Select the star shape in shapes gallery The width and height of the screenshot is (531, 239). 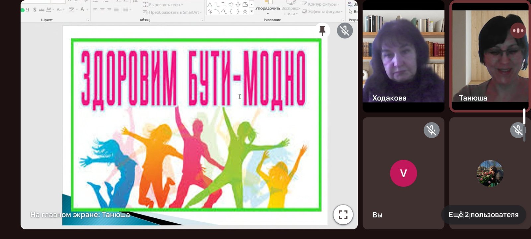pos(245,12)
